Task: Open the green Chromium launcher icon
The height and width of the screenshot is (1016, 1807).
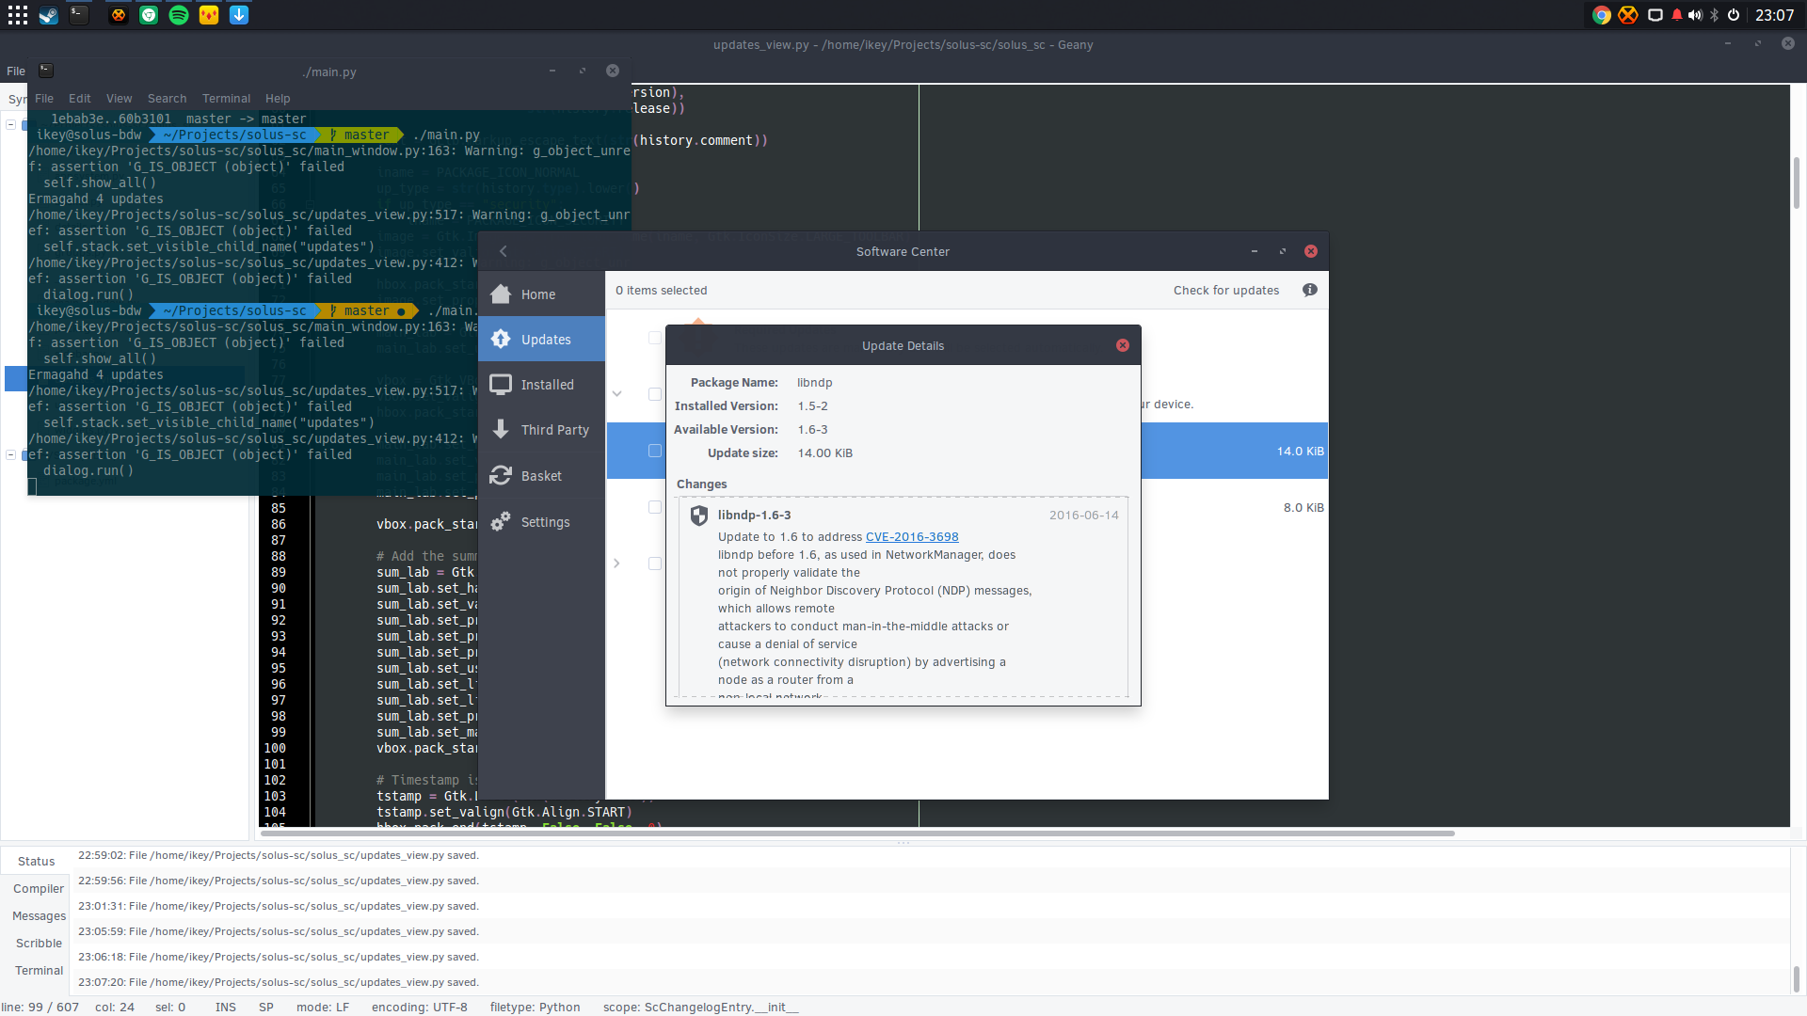Action: (x=149, y=15)
